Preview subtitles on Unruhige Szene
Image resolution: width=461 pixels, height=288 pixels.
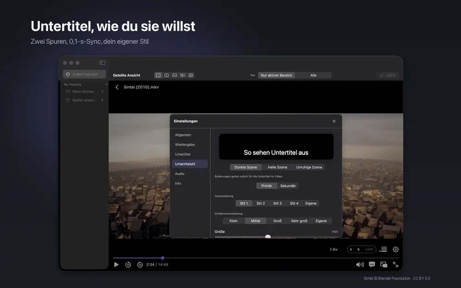pos(309,167)
